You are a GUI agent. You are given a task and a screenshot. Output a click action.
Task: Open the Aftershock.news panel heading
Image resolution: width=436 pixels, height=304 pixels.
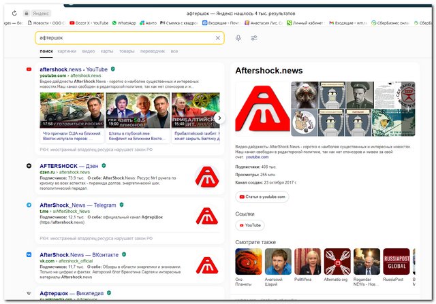pos(269,71)
